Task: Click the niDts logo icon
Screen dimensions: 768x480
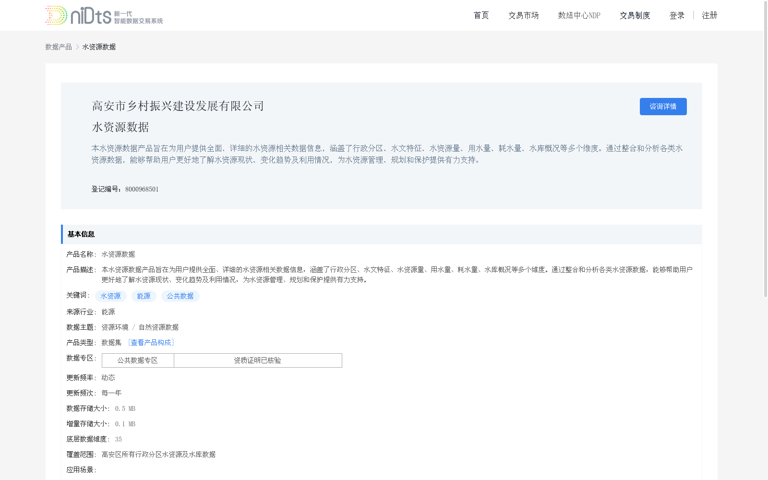Action: 104,15
